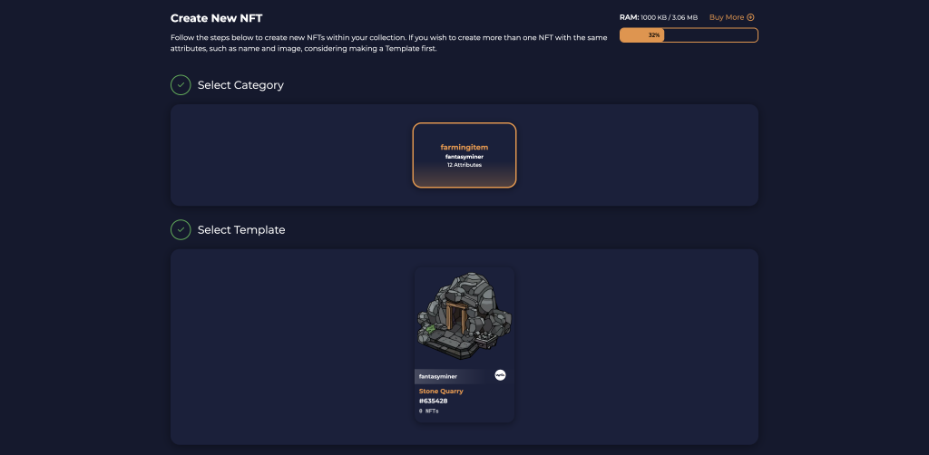929x455 pixels.
Task: Click the green checkmark next to Select Template
Action: 181,229
